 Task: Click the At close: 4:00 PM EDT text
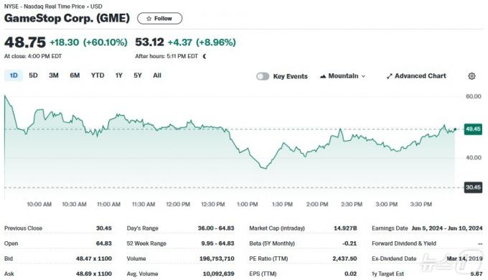coord(33,56)
